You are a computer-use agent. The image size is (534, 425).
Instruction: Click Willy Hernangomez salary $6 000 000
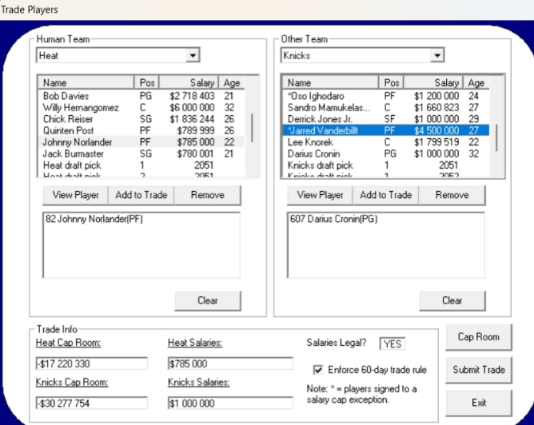(192, 108)
